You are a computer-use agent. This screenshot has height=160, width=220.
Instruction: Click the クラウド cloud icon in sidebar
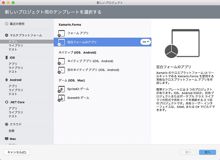coord(7,124)
